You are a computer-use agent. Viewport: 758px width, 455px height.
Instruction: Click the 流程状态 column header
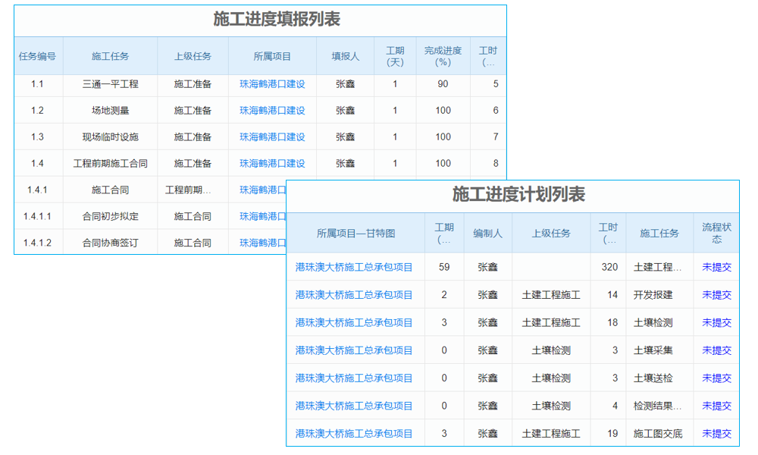pos(716,233)
